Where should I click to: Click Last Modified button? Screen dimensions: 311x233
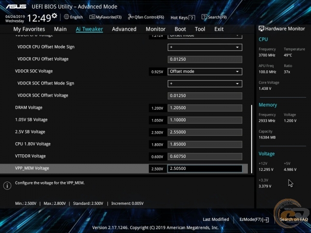[x=216, y=219]
